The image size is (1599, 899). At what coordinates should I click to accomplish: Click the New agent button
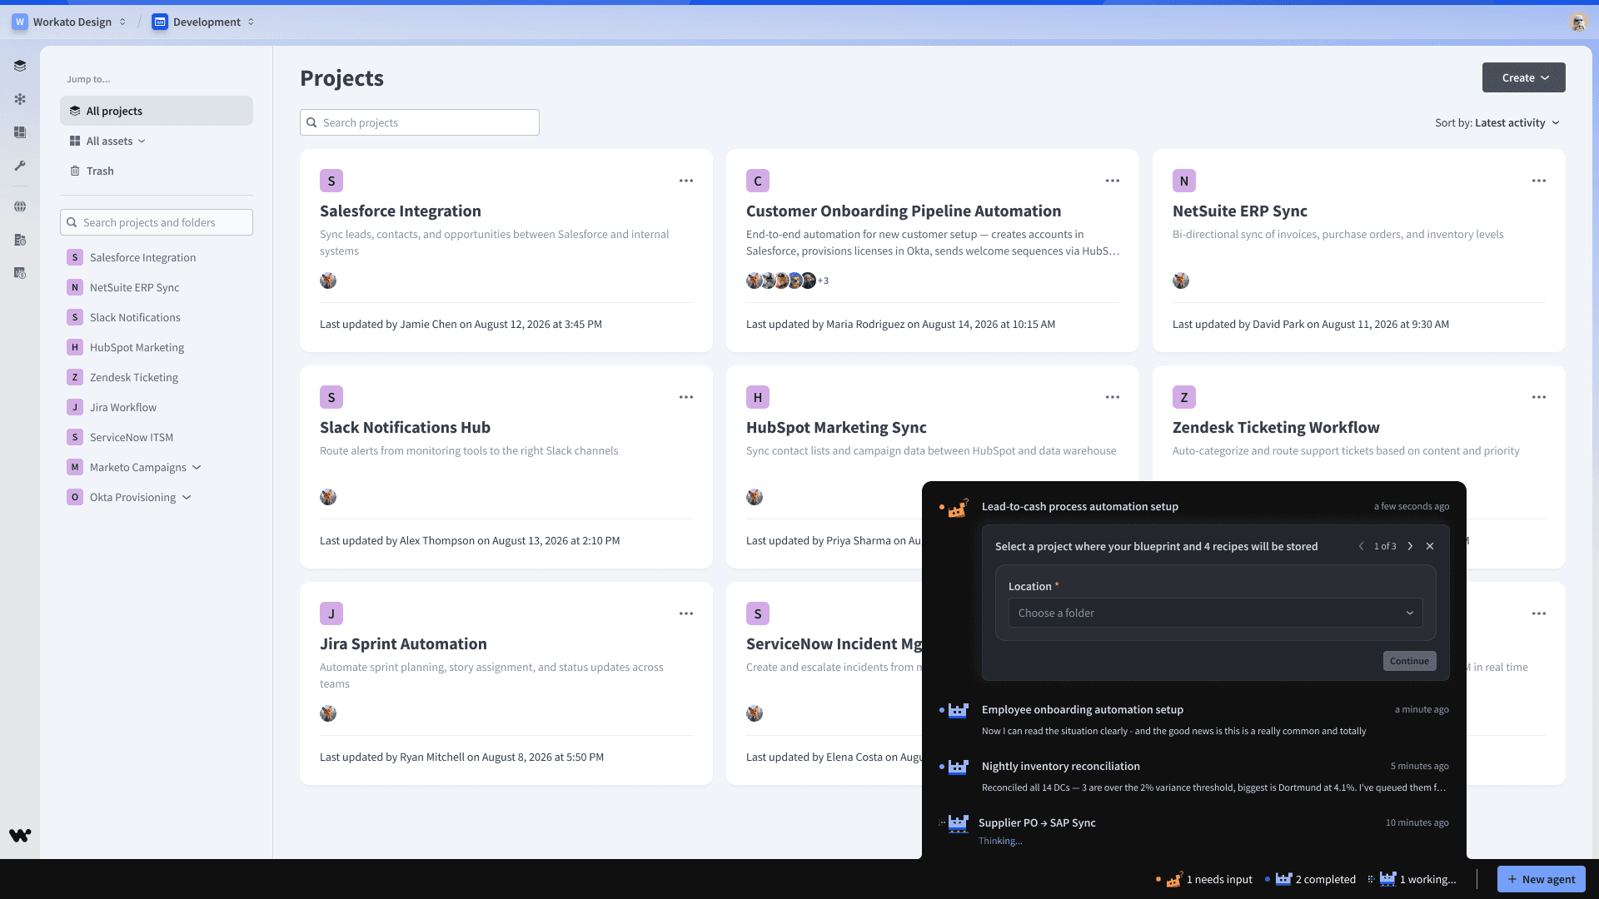pyautogui.click(x=1541, y=879)
